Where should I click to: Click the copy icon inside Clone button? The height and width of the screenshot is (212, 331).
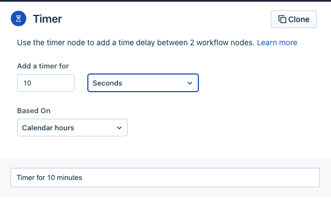(x=282, y=19)
